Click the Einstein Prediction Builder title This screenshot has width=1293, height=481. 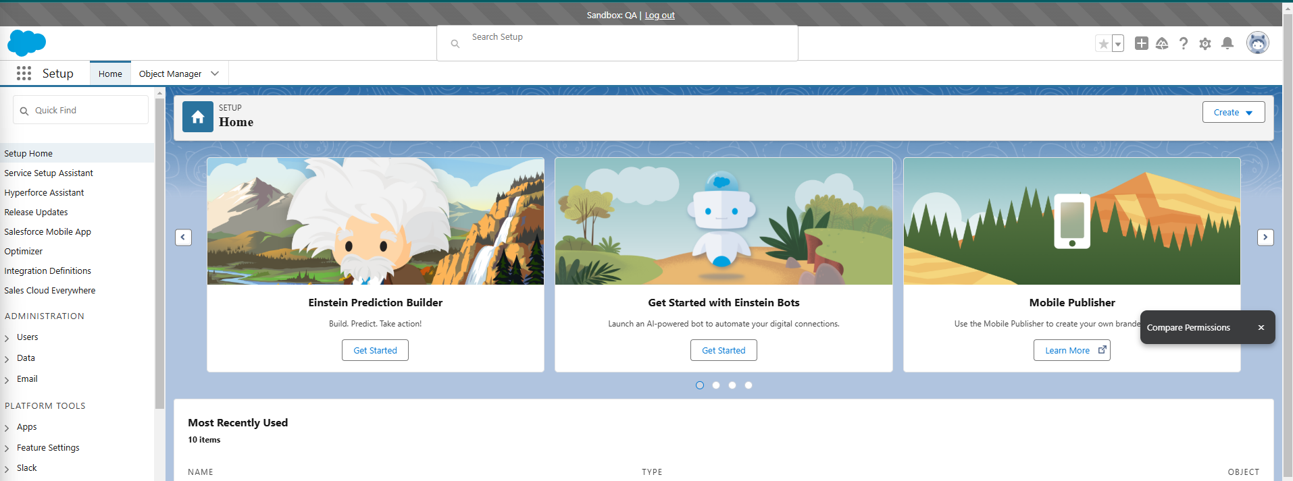tap(376, 302)
